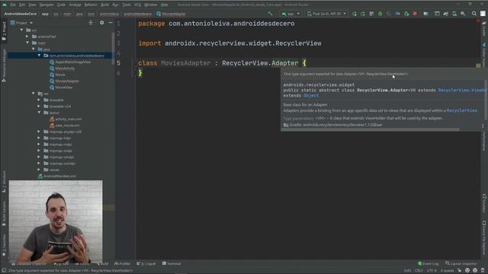
Task: Expand the drawable-v24 folder
Action: click(39, 107)
